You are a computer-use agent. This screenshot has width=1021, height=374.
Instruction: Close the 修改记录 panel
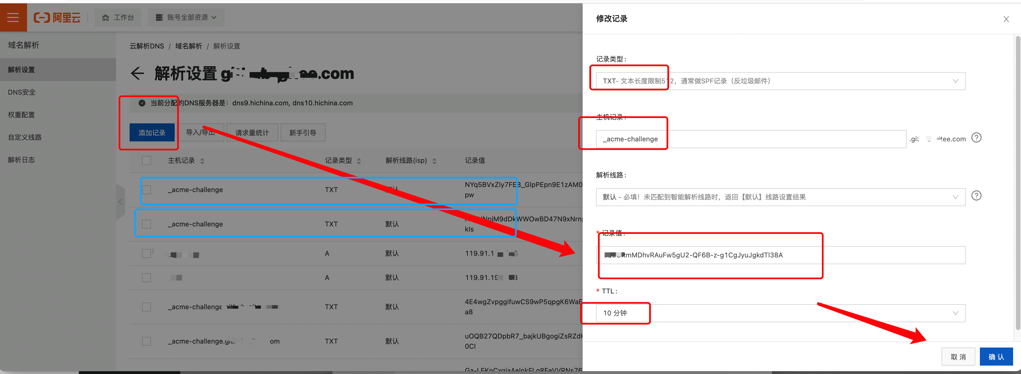(1006, 19)
